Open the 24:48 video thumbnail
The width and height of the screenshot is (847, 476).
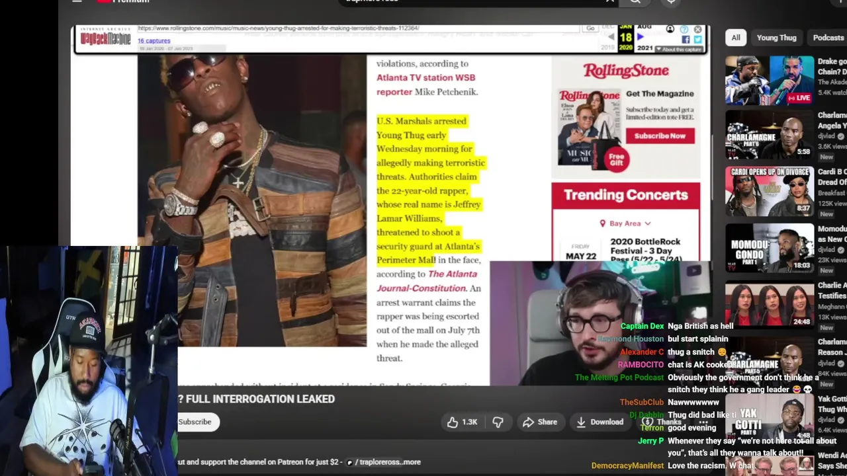[x=770, y=304]
